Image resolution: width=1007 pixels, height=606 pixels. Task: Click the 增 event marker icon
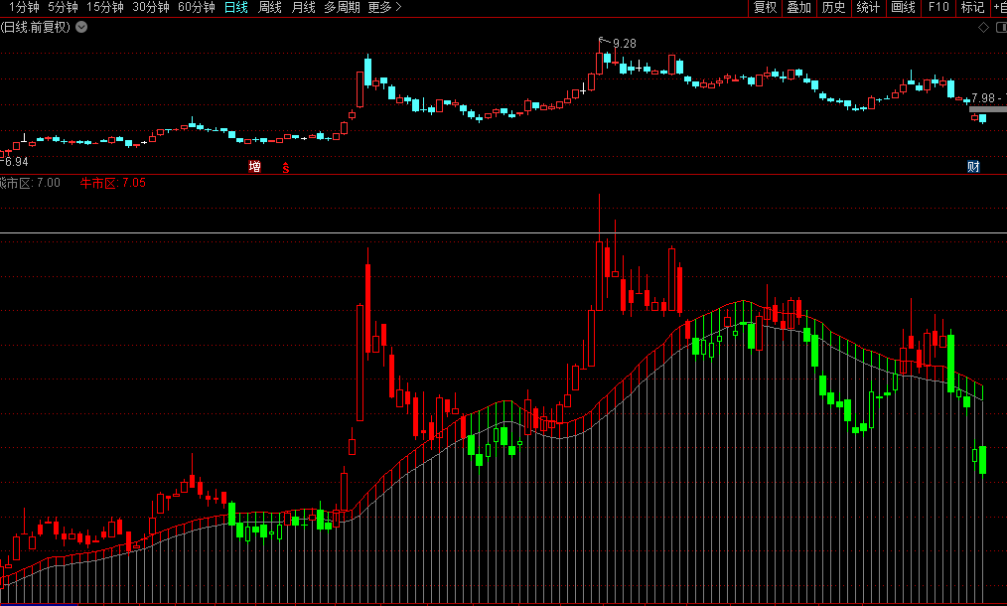255,167
